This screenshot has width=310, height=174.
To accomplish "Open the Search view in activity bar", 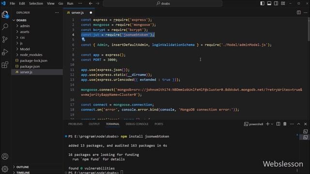I will (5, 27).
